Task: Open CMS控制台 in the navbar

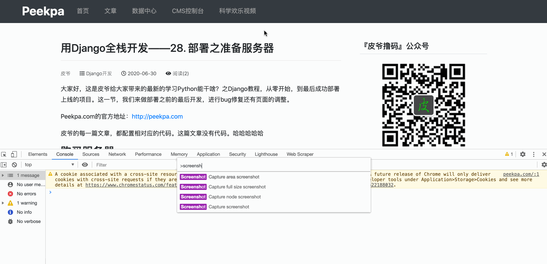Action: (188, 11)
